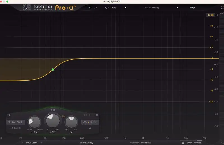
Task: Select the previous band arrow
Action: (84, 115)
